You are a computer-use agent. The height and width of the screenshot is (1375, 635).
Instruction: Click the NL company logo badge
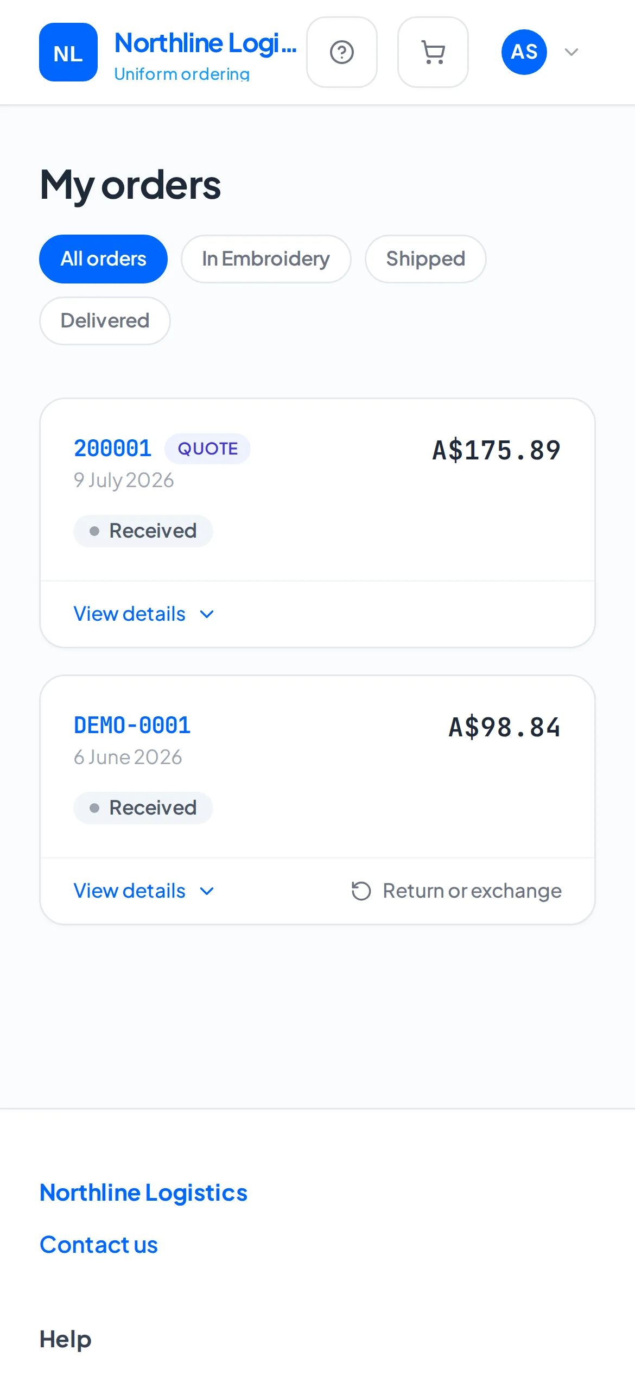click(68, 52)
